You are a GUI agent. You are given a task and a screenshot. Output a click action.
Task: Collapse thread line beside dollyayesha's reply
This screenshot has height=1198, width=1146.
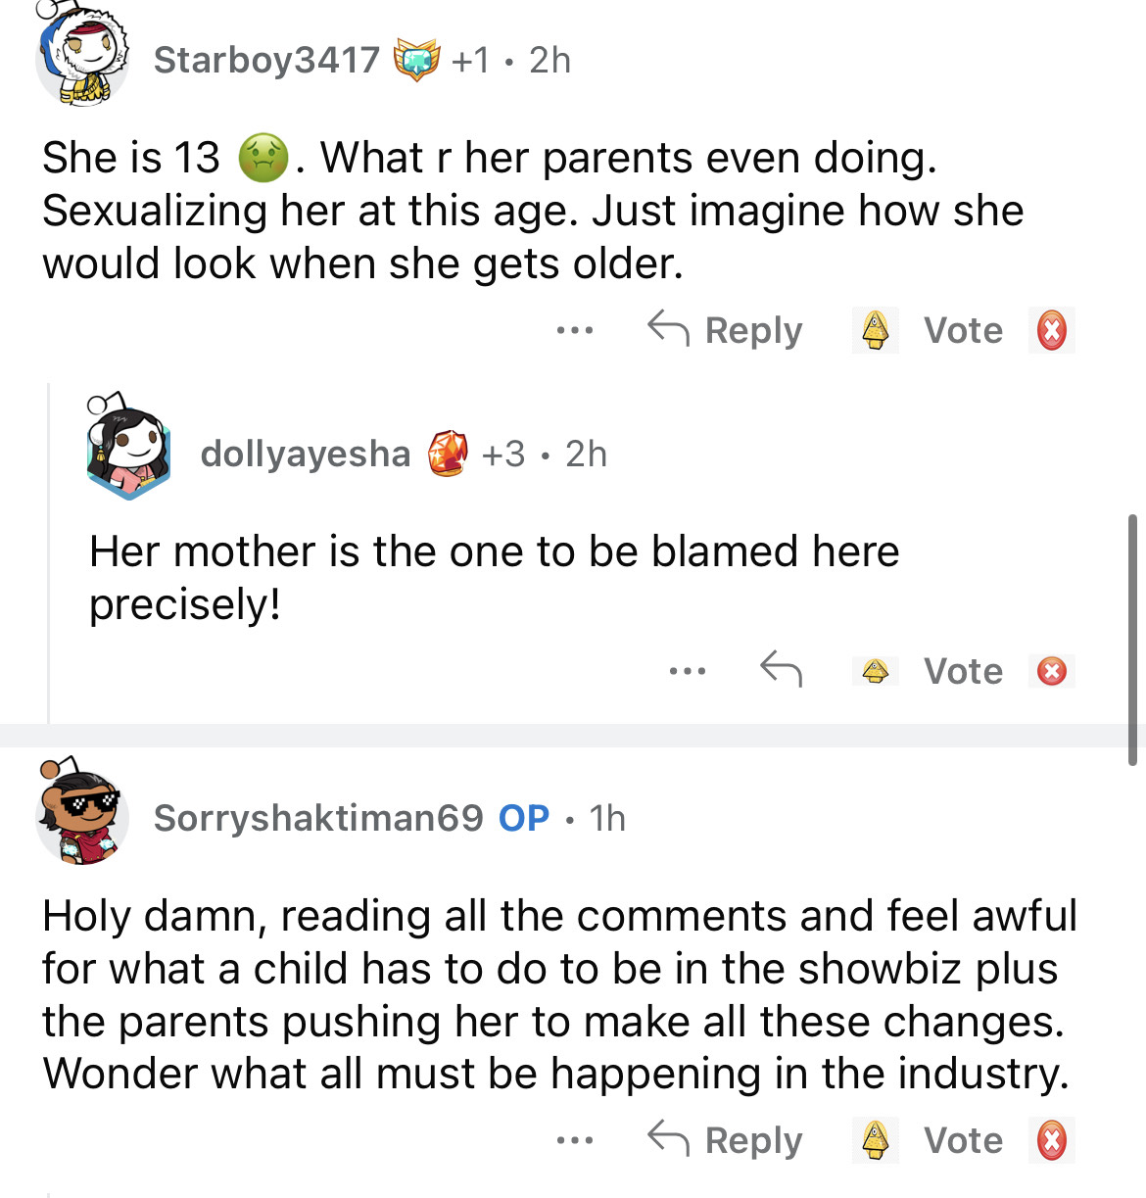point(49,553)
